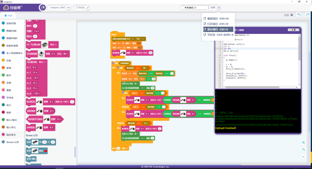Zoom out on the block workspace
Image resolution: width=312 pixels, height=169 pixels.
coord(303,150)
